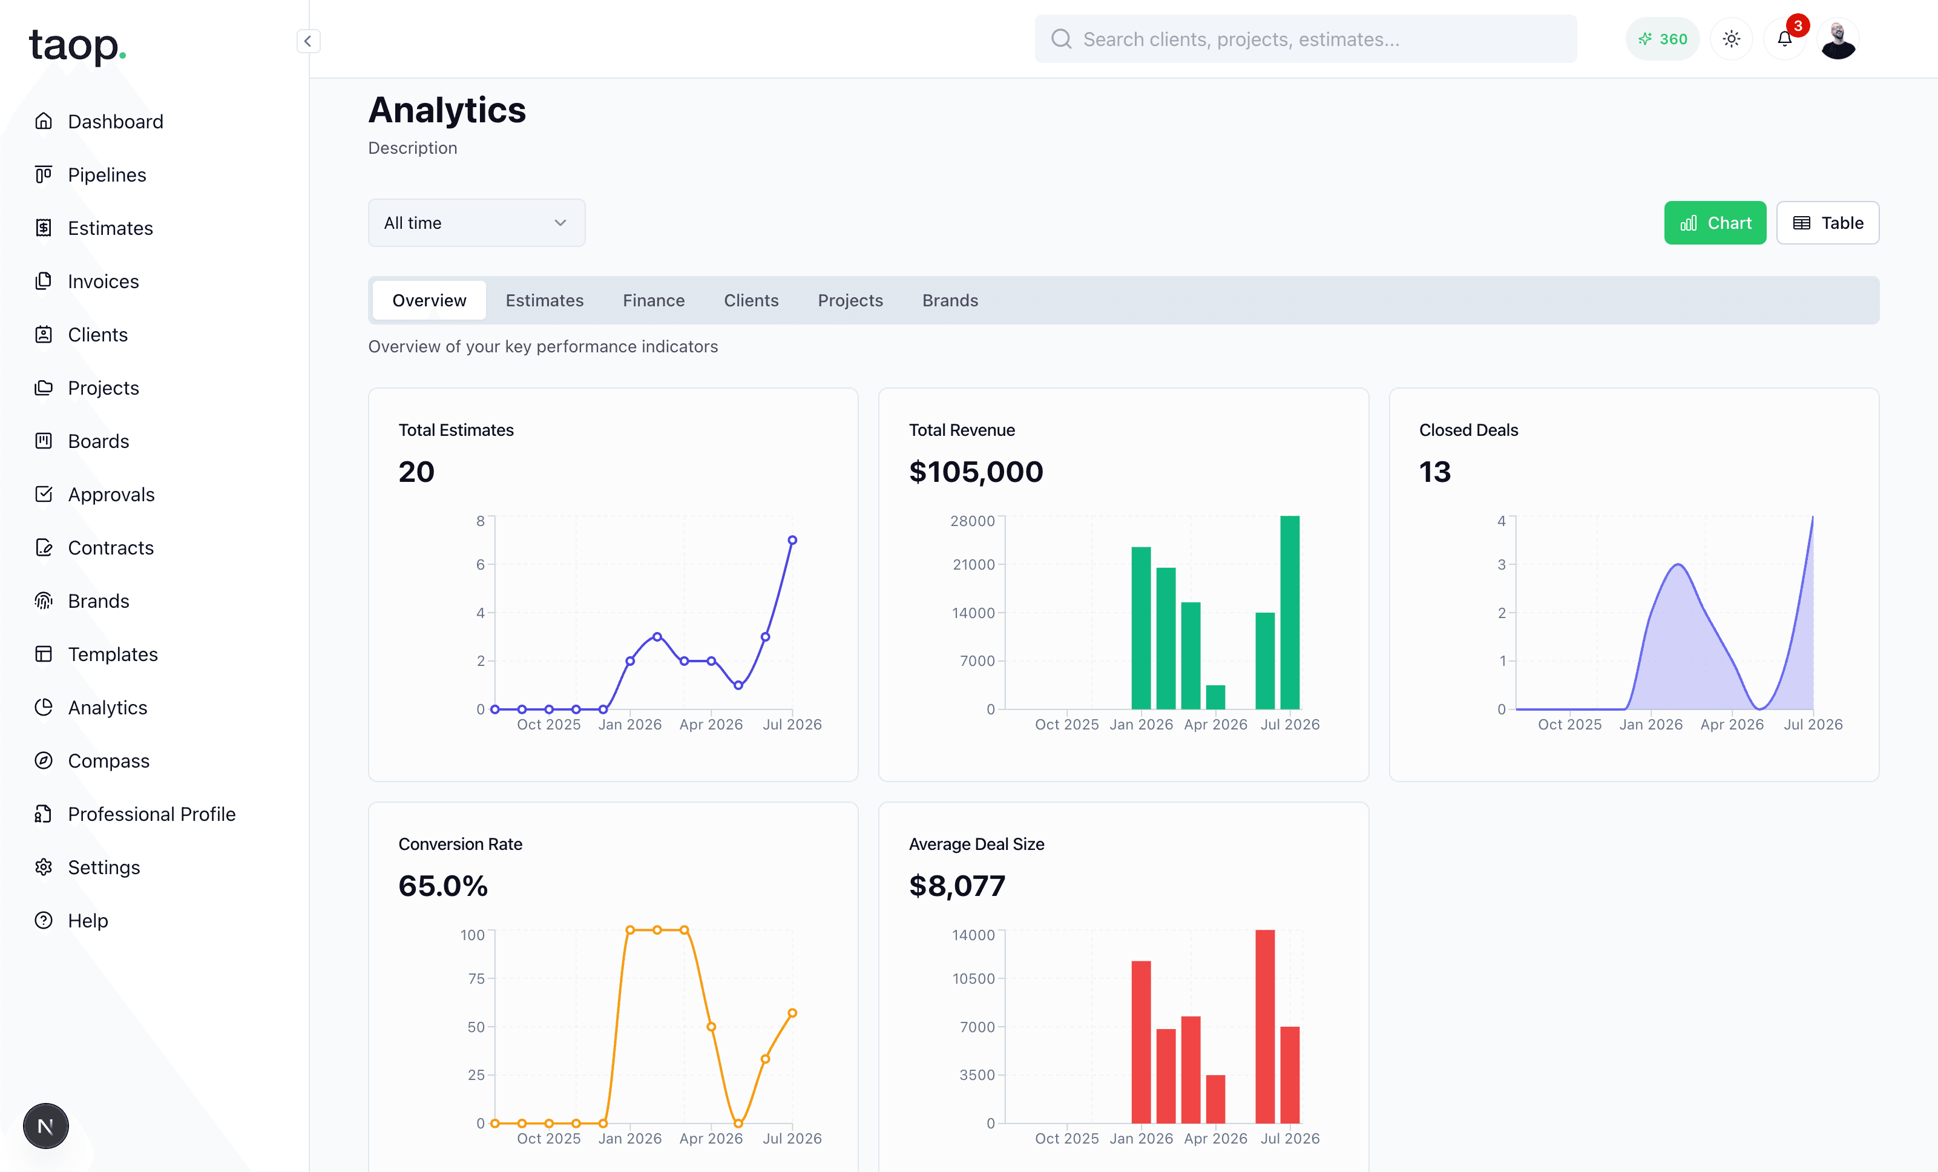
Task: Click the Pipelines kanban icon
Action: [x=44, y=174]
